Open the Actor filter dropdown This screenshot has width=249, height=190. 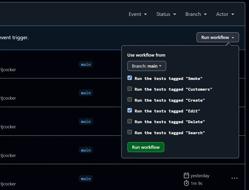click(x=225, y=14)
